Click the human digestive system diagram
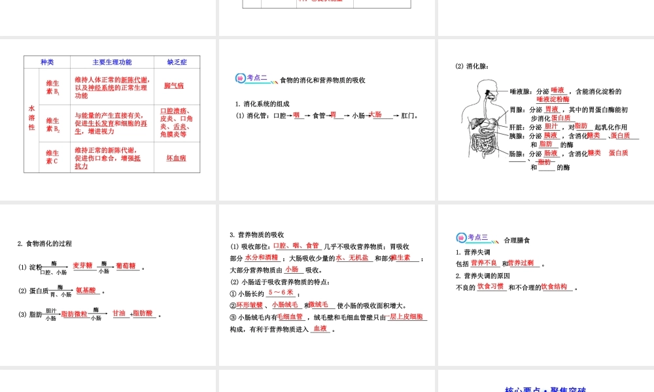 485,120
